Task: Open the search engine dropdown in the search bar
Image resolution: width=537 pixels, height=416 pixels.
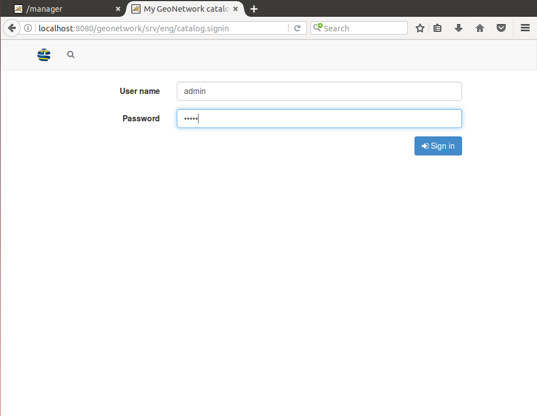Action: [x=318, y=28]
